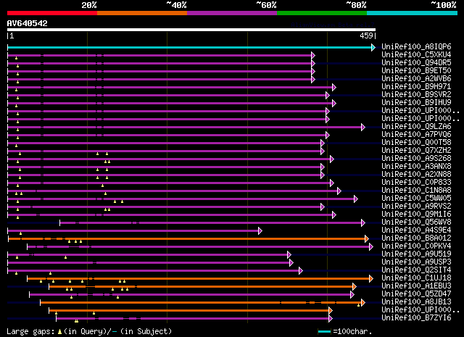Select the UniRef100_Q5ZD47 label
The image size is (464, 337).
[416, 294]
